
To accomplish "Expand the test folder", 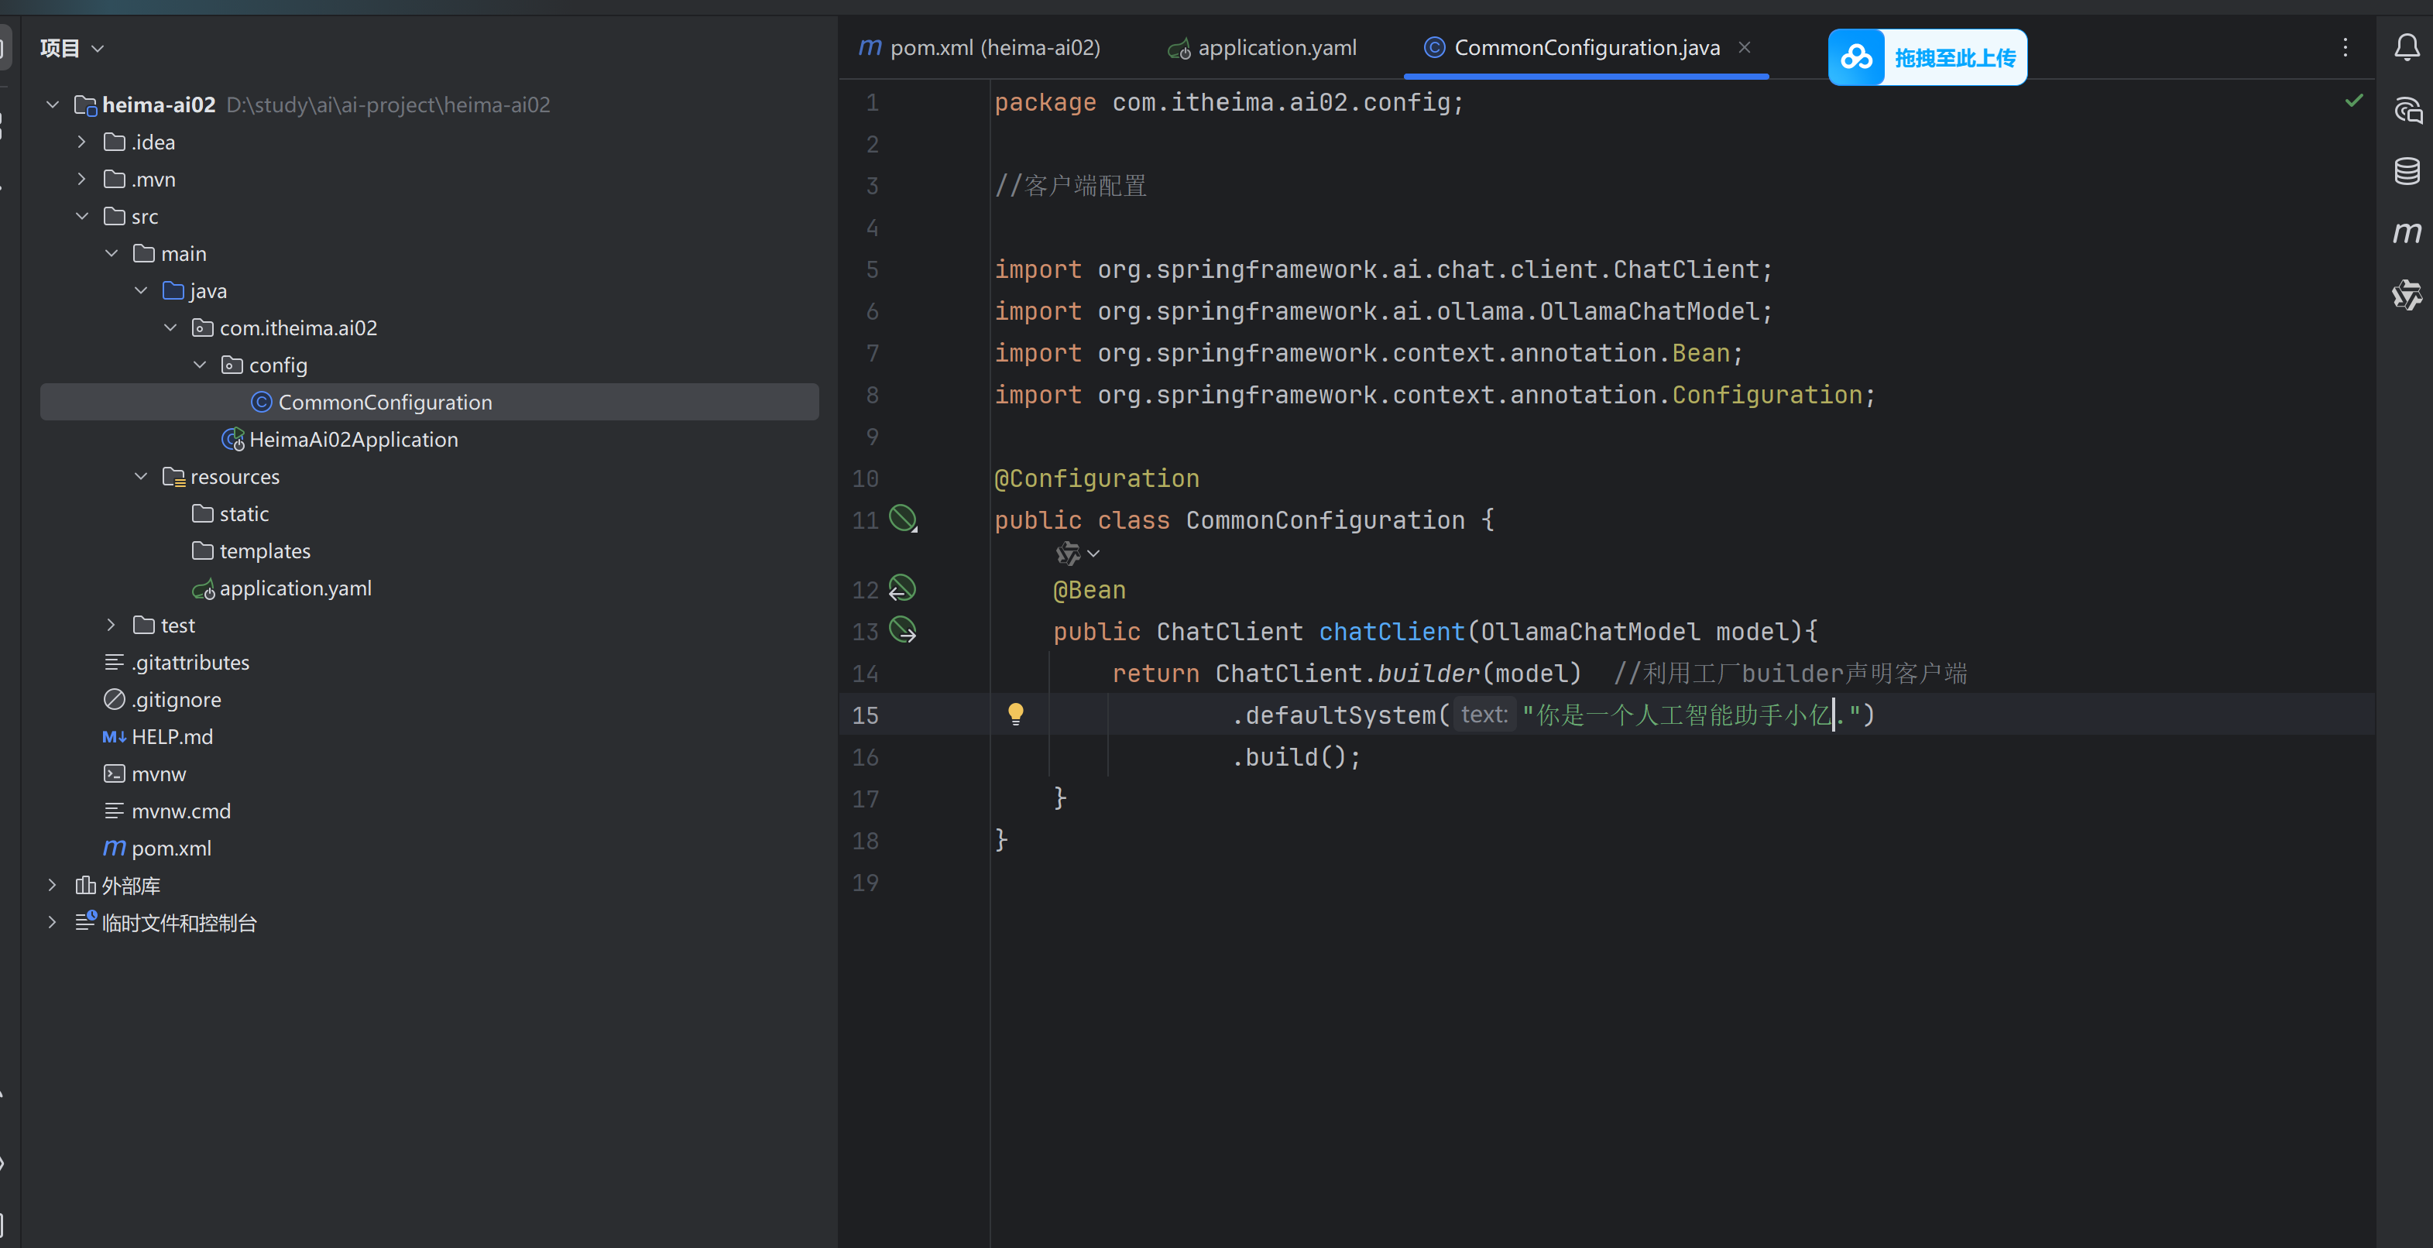I will tap(112, 625).
